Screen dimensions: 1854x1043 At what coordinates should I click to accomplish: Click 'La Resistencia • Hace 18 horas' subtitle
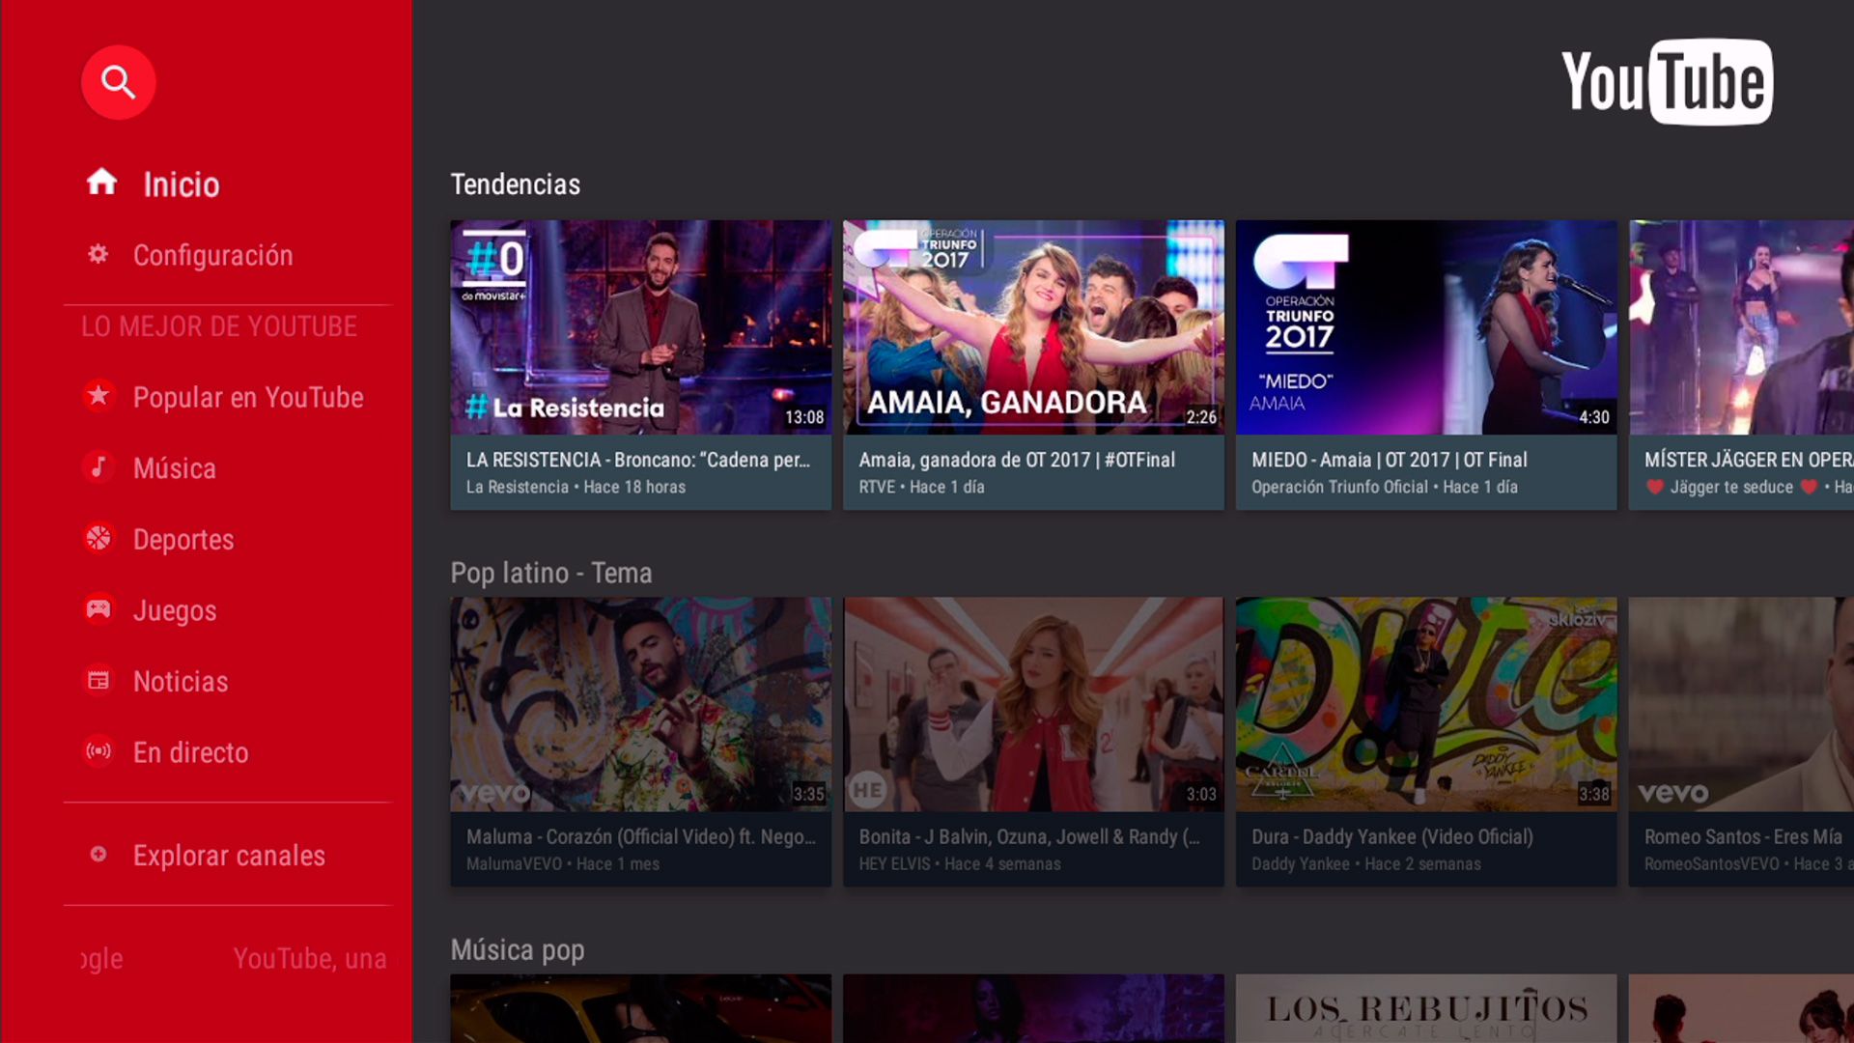[576, 487]
